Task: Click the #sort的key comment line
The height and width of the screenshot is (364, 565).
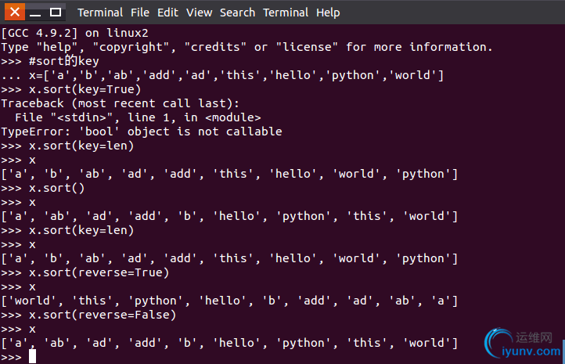Action: pos(50,61)
